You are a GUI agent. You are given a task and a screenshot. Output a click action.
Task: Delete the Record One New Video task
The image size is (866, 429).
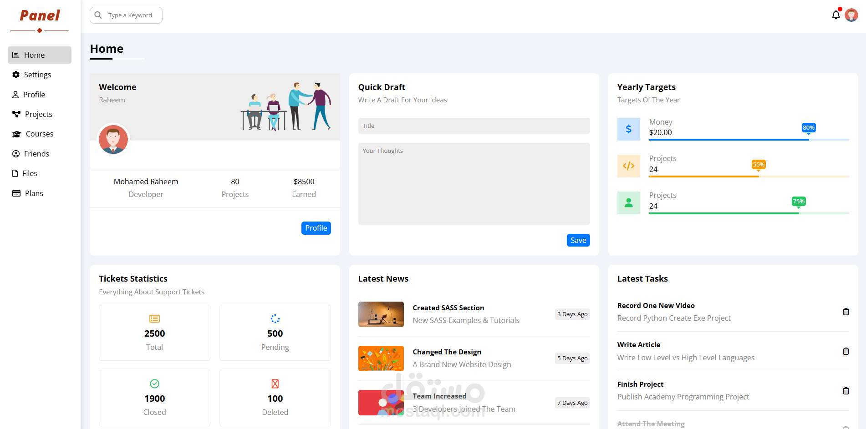(x=846, y=312)
